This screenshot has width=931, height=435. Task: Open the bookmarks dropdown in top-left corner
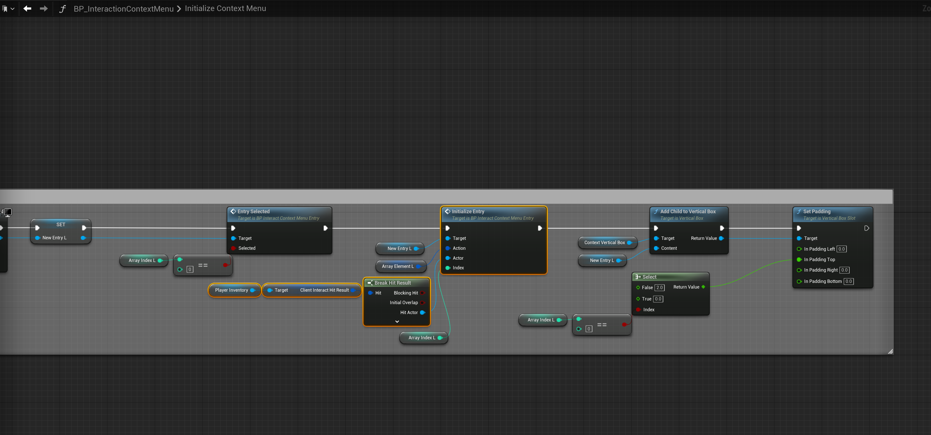tap(8, 9)
